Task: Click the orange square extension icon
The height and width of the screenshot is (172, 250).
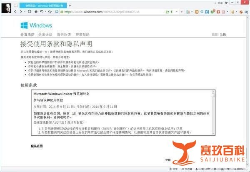Action: pos(197,12)
